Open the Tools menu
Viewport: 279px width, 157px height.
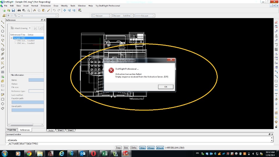click(73, 6)
